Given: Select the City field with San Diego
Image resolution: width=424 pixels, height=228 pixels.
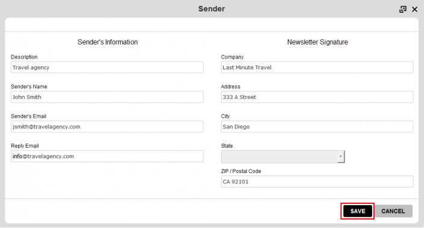Looking at the screenshot, I should click(317, 127).
